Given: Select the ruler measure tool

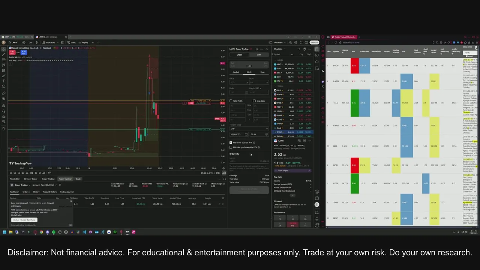Looking at the screenshot, I should click(x=4, y=93).
